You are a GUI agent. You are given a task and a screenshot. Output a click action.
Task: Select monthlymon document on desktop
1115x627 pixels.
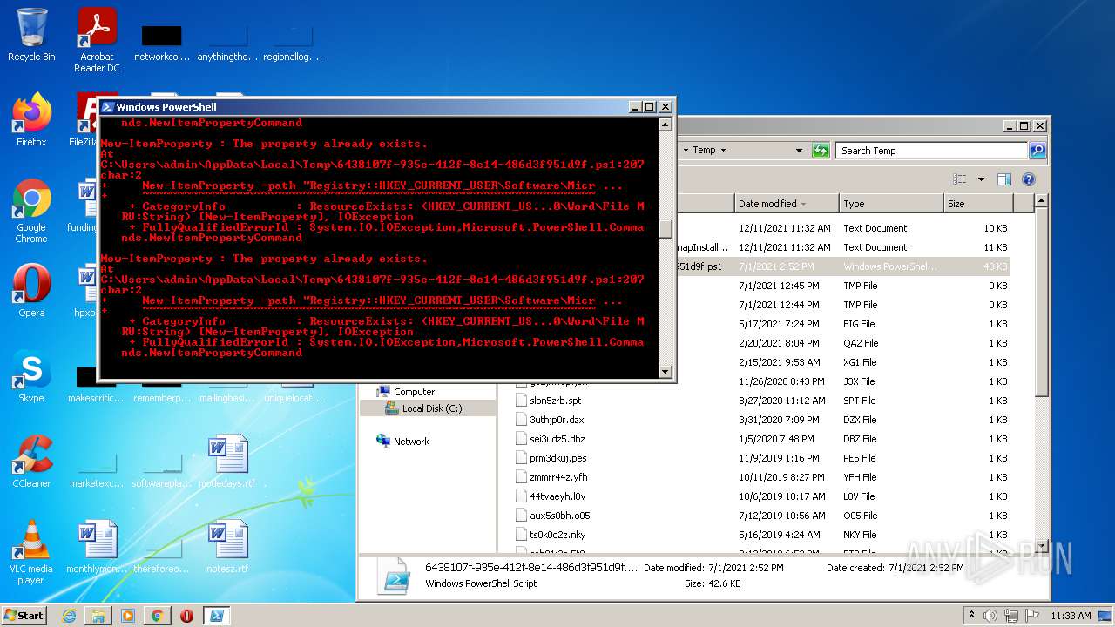97,546
